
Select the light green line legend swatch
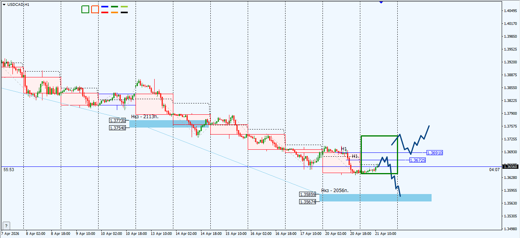tap(124, 7)
